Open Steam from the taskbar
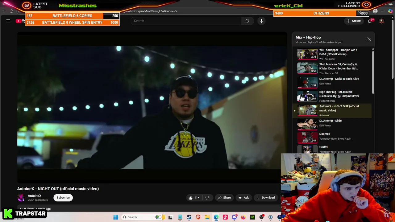Viewport: 395px width, 222px height. click(x=189, y=217)
